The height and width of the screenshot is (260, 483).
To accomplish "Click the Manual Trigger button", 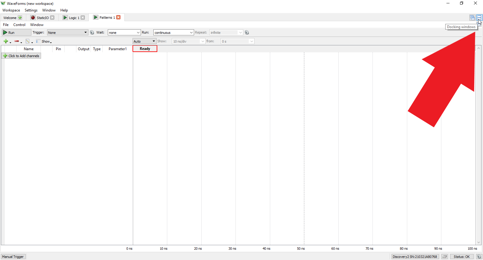I will (x=13, y=256).
